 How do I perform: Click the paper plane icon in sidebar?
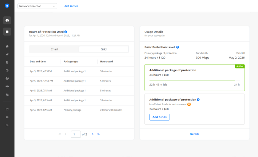(x=7, y=54)
